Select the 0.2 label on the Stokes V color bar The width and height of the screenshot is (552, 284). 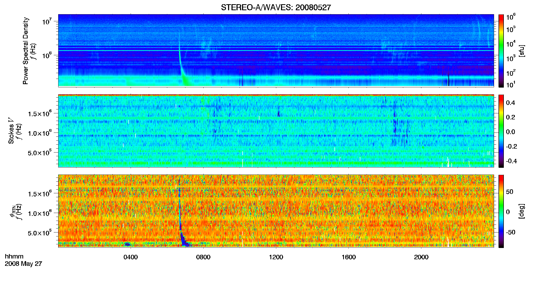coord(510,117)
